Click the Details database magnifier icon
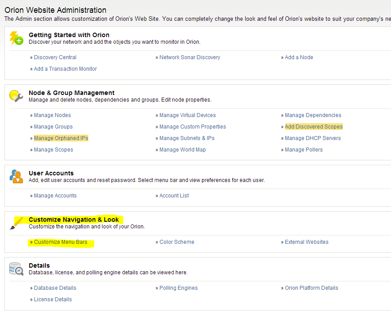Screen dimensions: 391x322 [x=16, y=269]
